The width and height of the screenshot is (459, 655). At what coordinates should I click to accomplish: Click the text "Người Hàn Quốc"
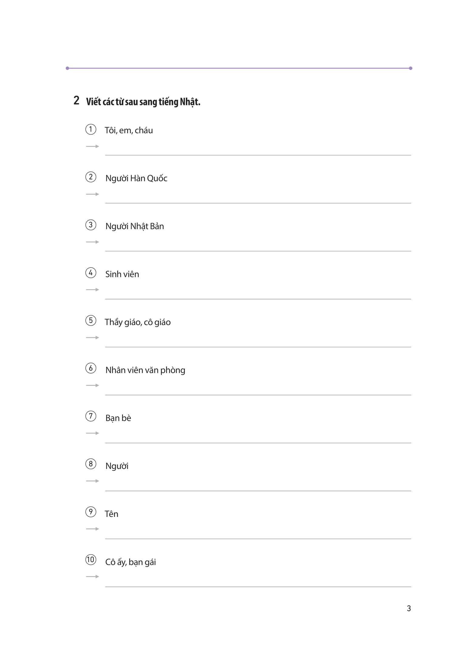[136, 178]
